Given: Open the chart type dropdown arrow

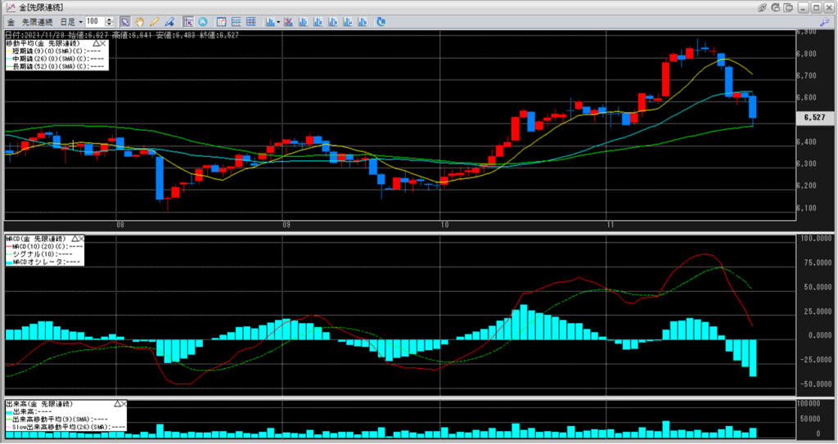Looking at the screenshot, I should 278,20.
